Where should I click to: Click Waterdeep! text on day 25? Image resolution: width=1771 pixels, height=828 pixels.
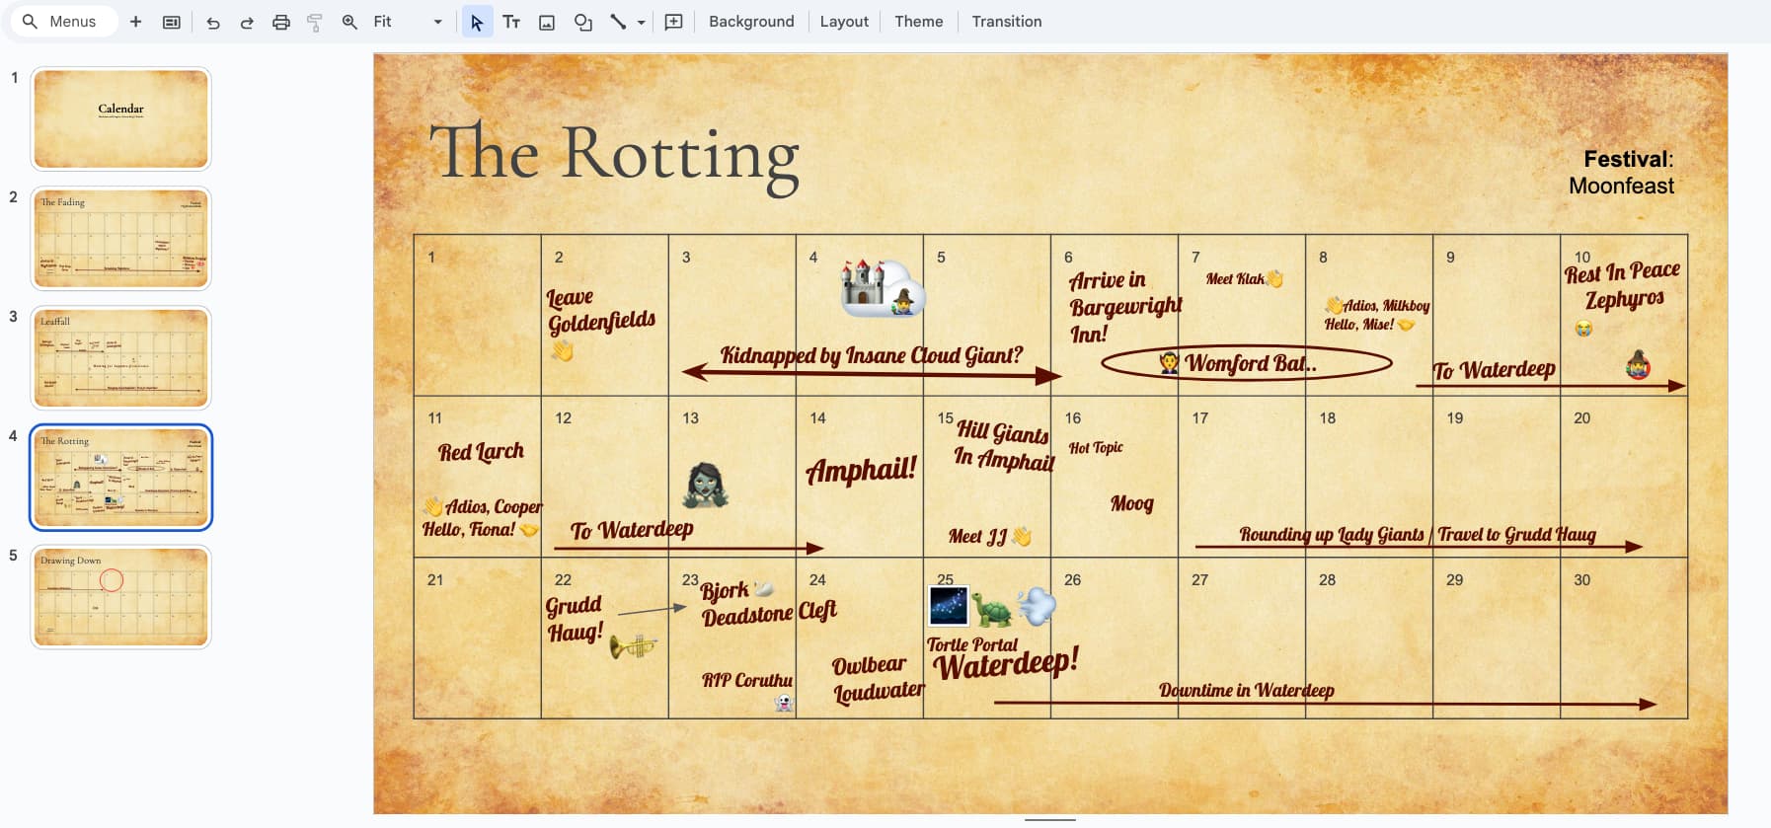click(1006, 663)
